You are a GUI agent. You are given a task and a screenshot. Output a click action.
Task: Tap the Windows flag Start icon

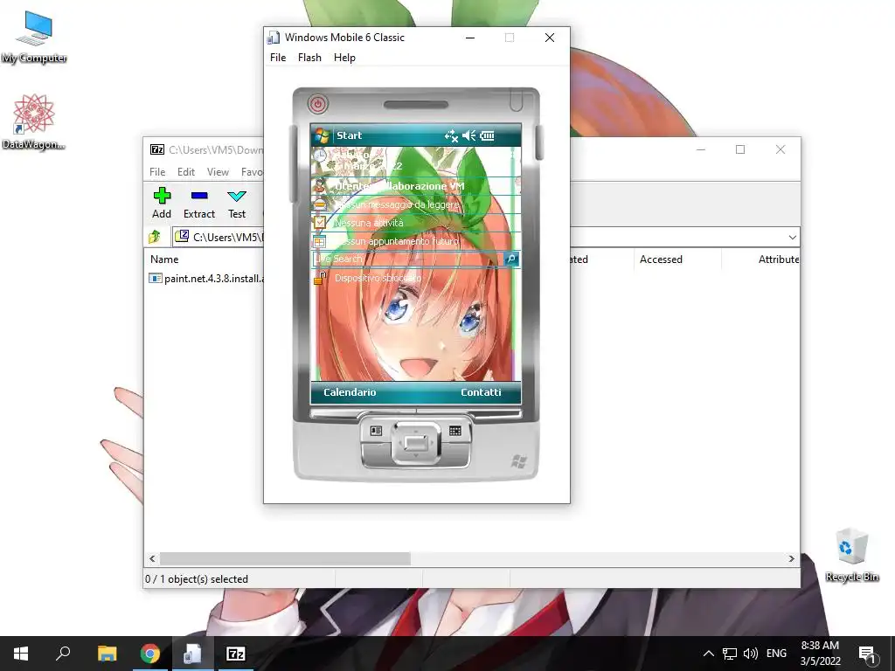point(322,135)
